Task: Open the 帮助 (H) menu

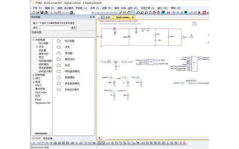Action: click(x=176, y=8)
